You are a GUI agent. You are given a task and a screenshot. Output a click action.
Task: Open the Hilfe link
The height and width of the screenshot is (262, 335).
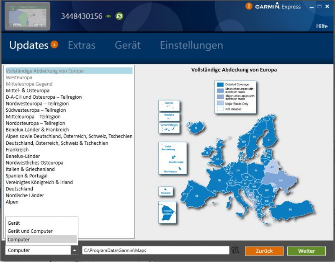point(322,26)
